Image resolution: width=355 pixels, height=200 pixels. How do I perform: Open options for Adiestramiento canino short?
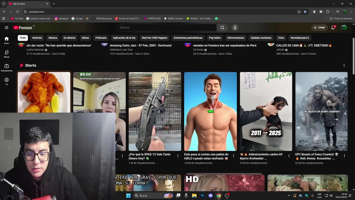coord(289,156)
